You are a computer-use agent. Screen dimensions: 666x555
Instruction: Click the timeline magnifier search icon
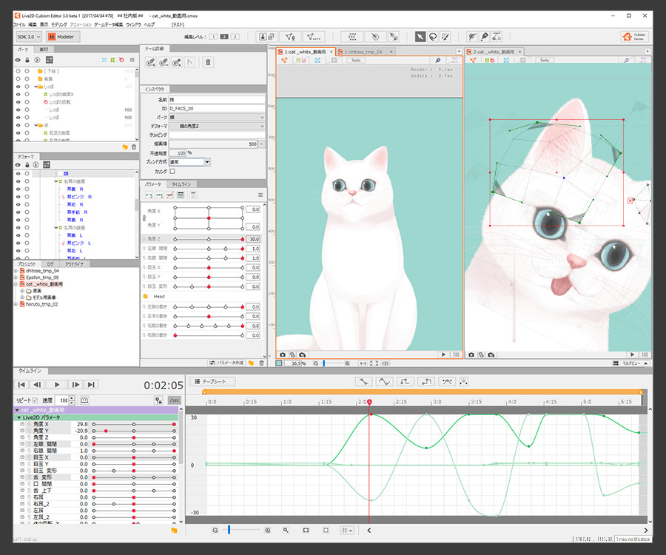286,531
